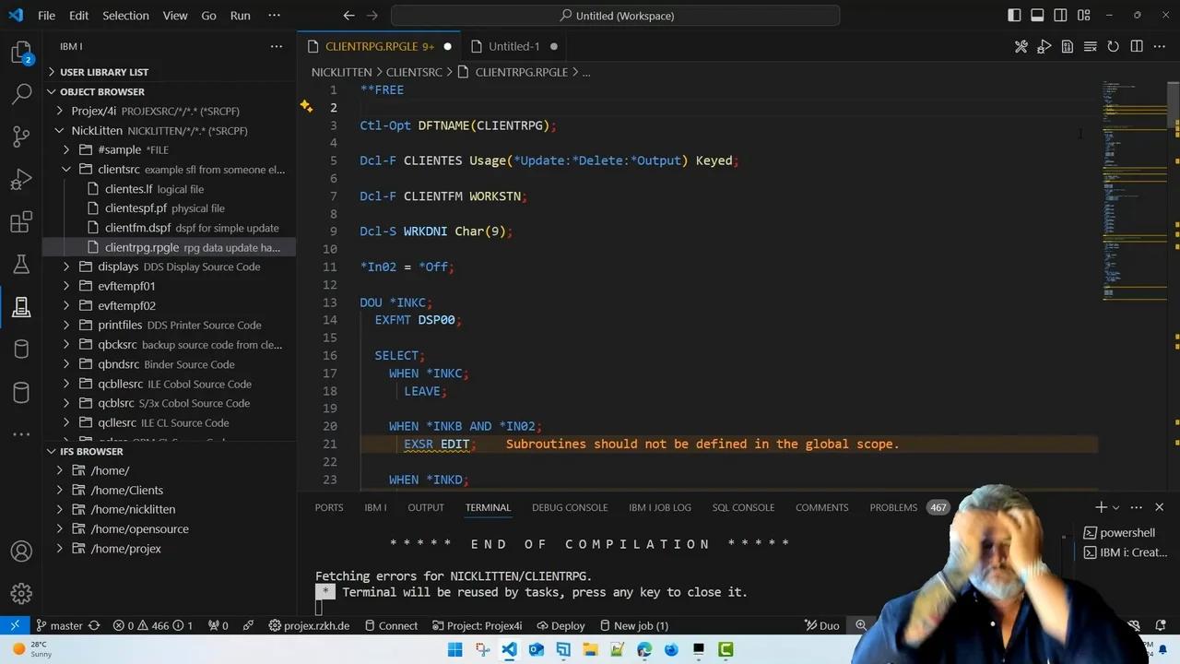The image size is (1180, 664).
Task: Go back using the navigation arrow
Action: point(348,16)
